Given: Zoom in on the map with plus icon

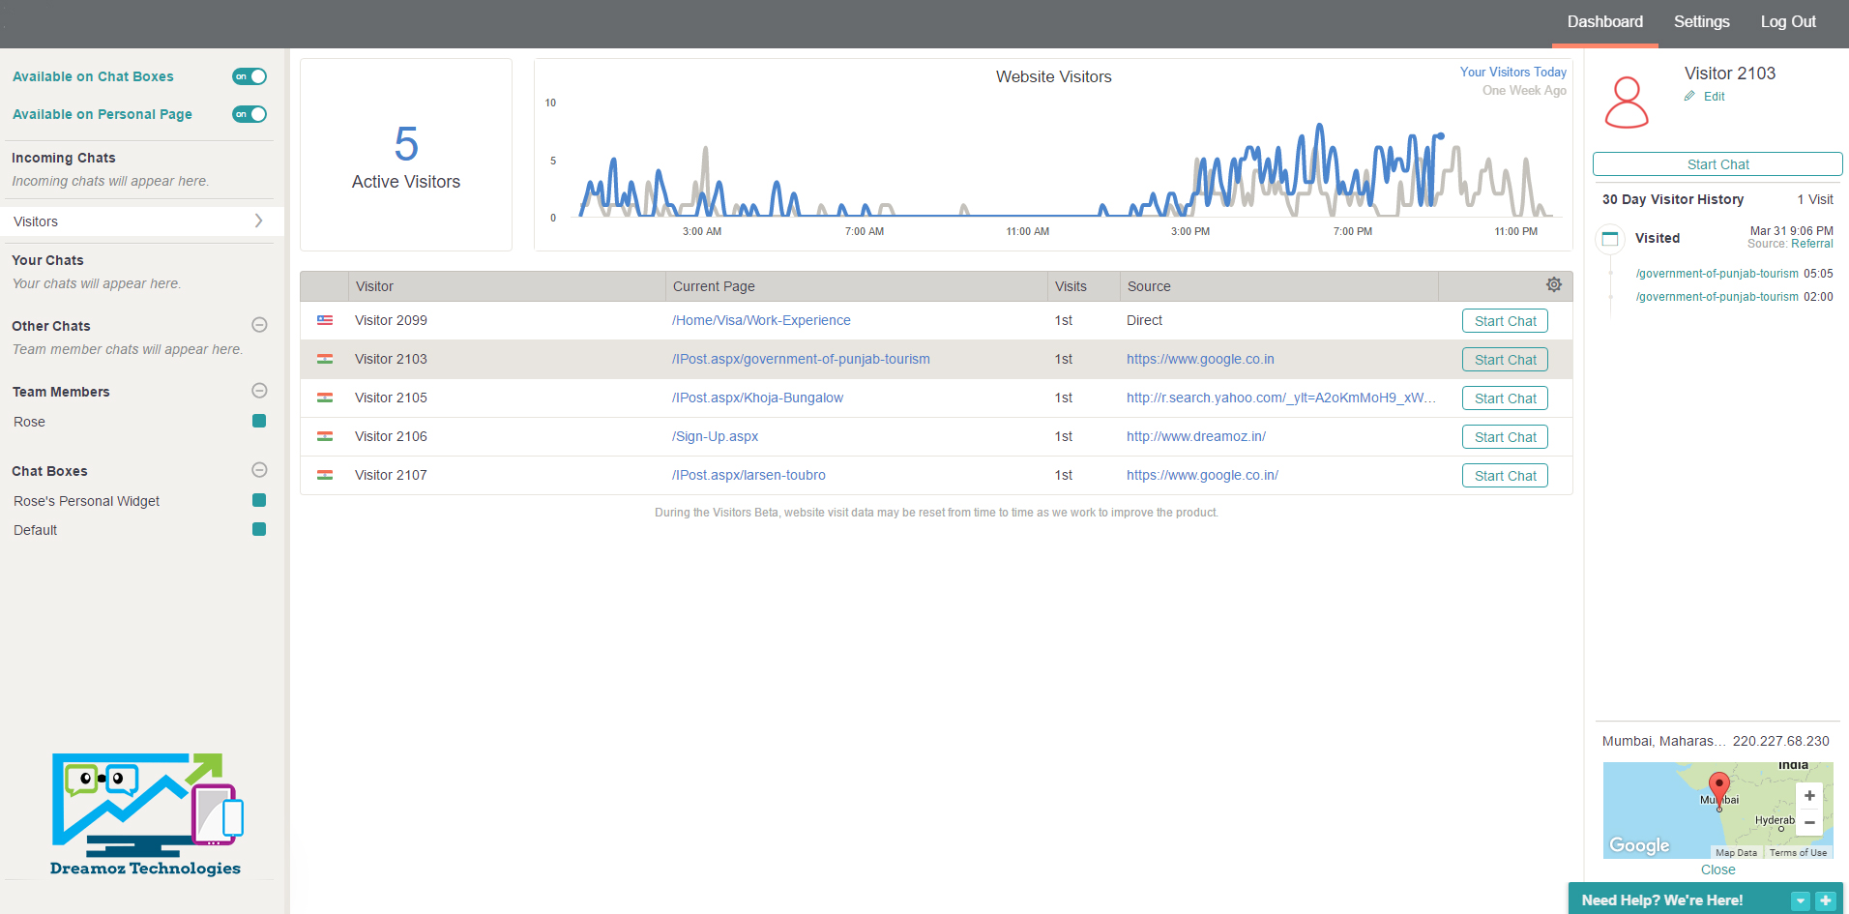Looking at the screenshot, I should 1808,796.
